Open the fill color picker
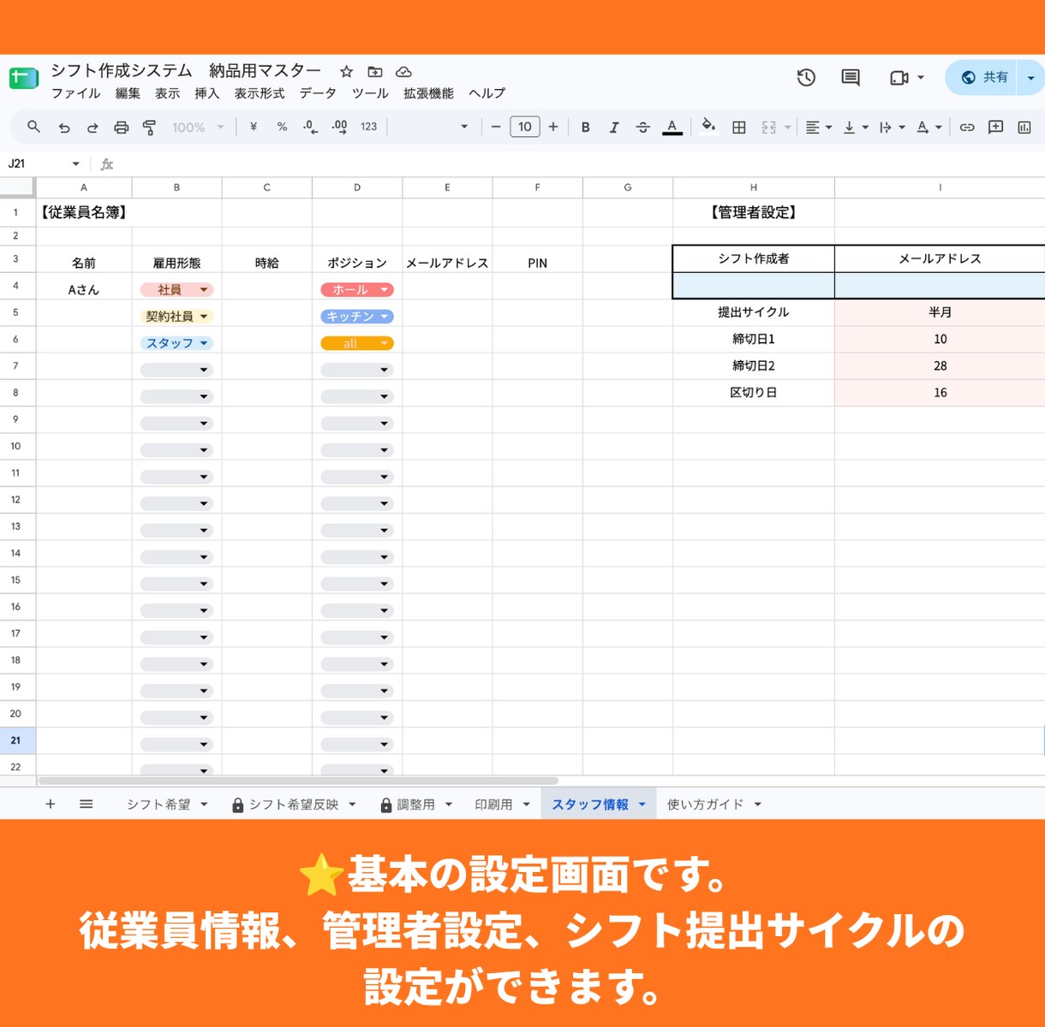This screenshot has width=1045, height=1027. coord(708,127)
